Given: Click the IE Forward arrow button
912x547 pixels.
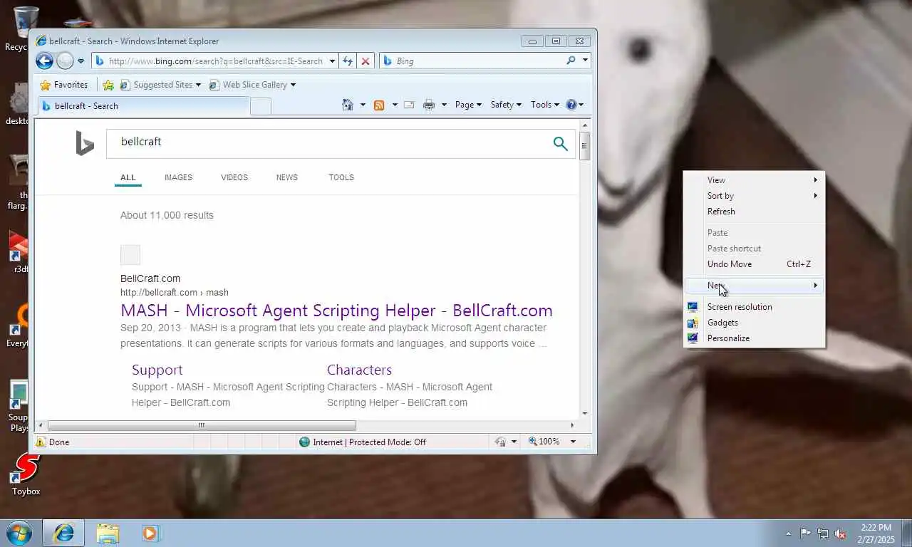Looking at the screenshot, I should tap(65, 61).
